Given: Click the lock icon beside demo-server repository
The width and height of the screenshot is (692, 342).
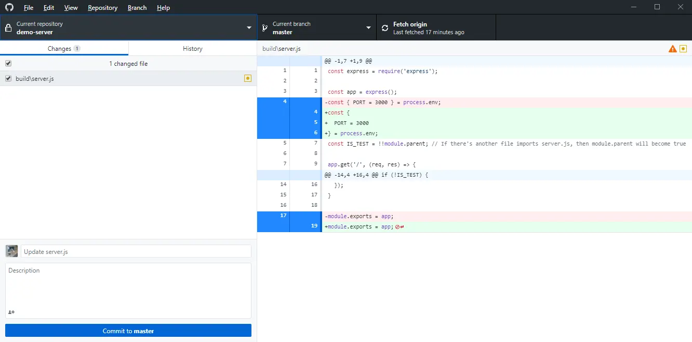Looking at the screenshot, I should (x=8, y=28).
